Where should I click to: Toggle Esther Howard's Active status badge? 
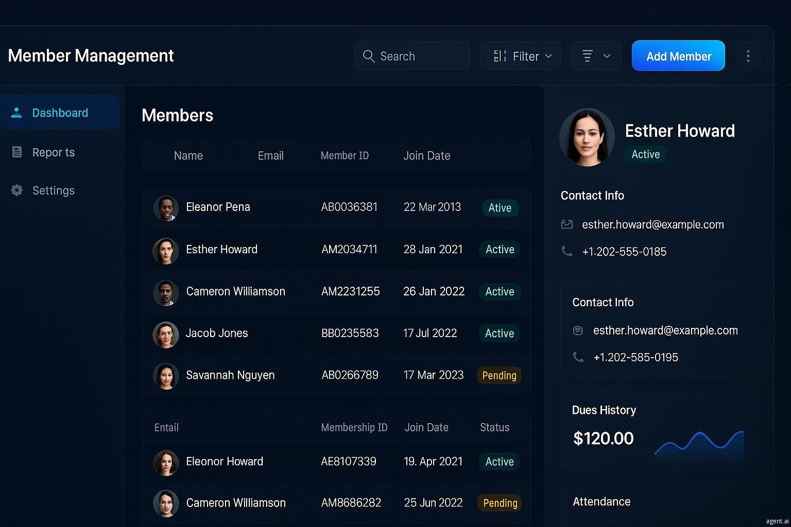click(x=498, y=249)
